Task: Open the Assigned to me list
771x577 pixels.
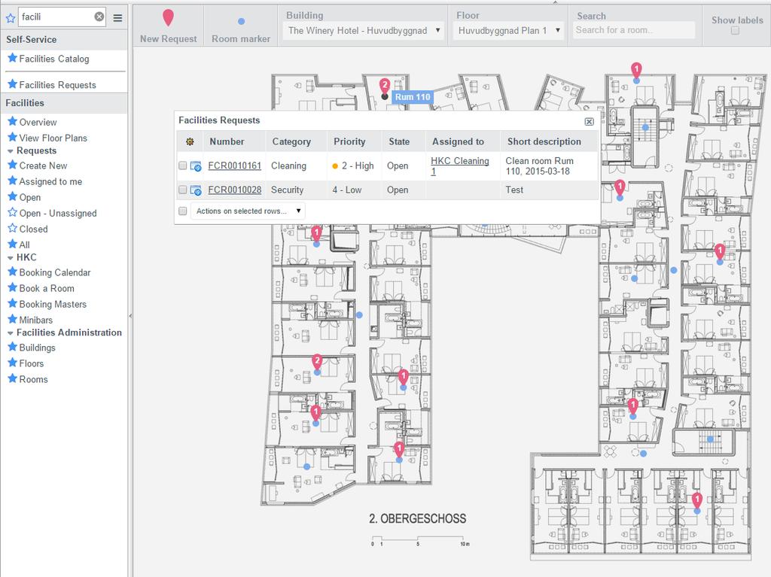Action: tap(50, 182)
